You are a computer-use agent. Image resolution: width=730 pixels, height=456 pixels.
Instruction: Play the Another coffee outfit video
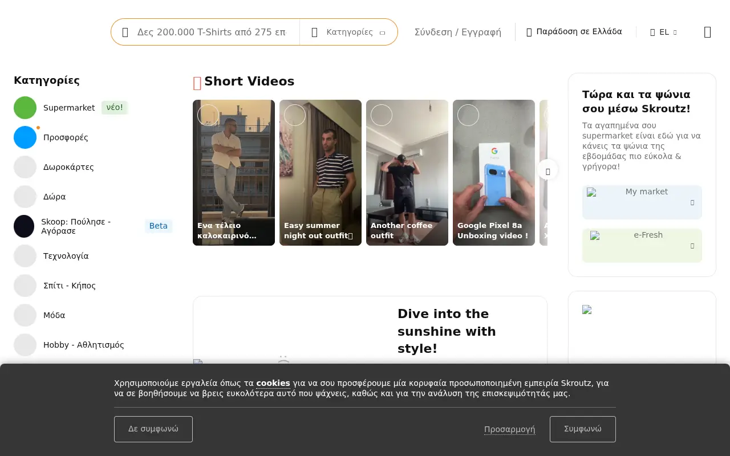407,173
